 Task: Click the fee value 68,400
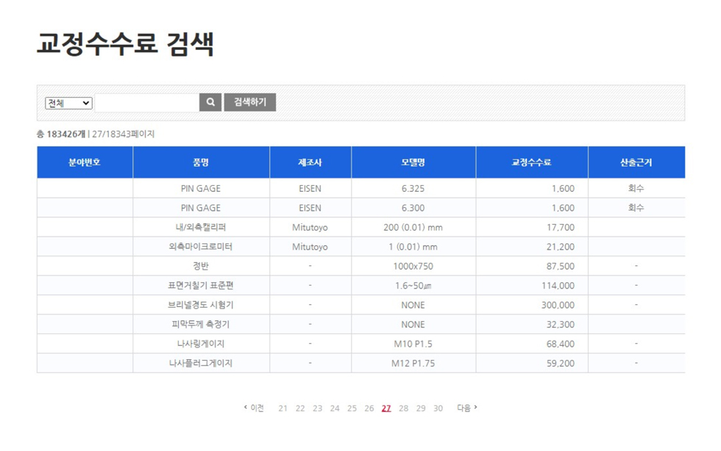[561, 344]
